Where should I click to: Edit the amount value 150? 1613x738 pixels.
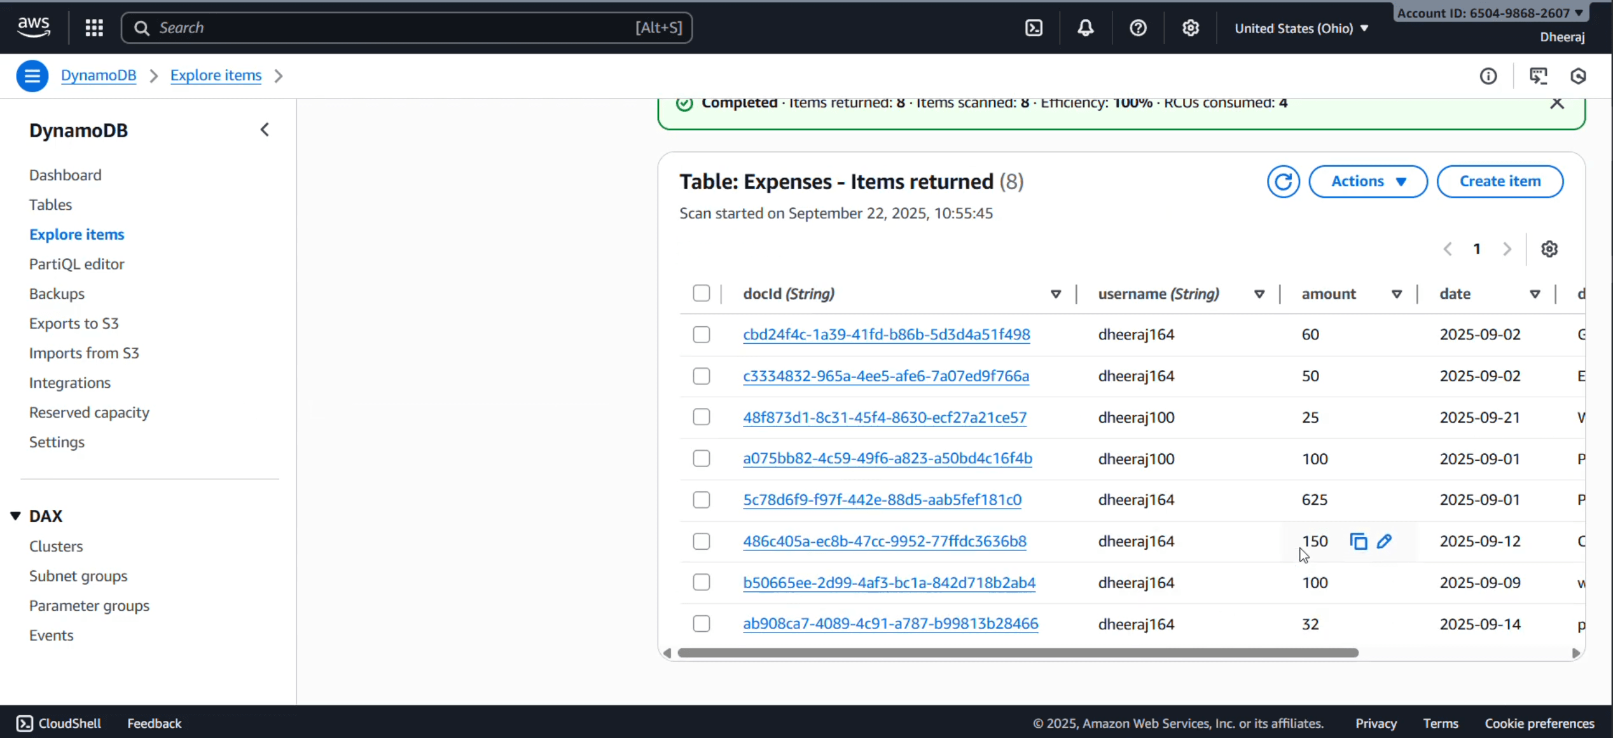[x=1385, y=542]
